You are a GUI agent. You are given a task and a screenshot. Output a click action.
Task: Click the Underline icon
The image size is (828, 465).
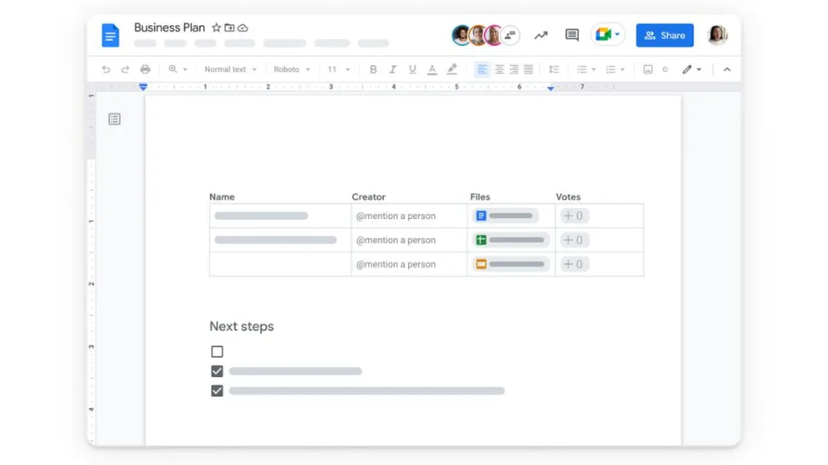412,70
